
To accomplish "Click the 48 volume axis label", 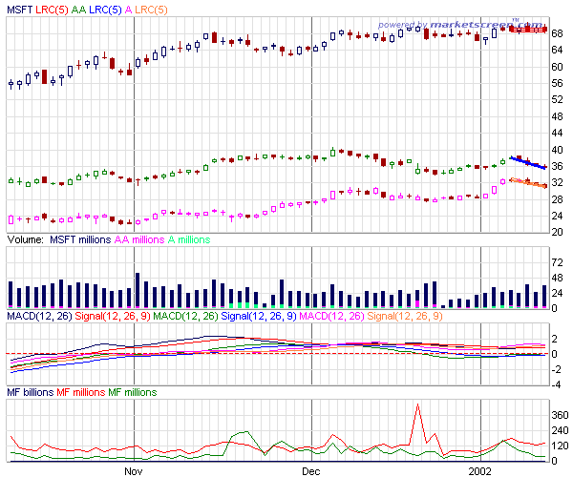I will tap(557, 279).
